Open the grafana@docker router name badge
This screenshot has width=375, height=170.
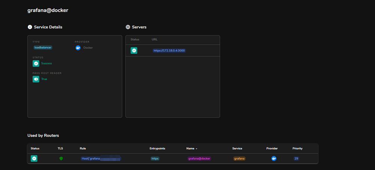point(199,158)
